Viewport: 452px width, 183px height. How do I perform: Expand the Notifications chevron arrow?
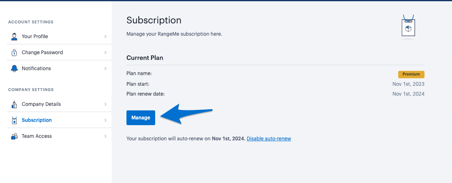tap(106, 69)
